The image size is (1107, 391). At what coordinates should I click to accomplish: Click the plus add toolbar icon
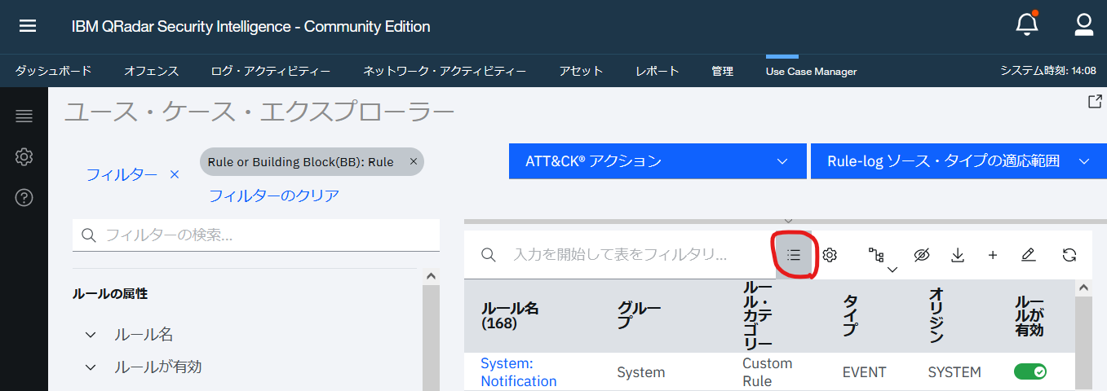[993, 255]
